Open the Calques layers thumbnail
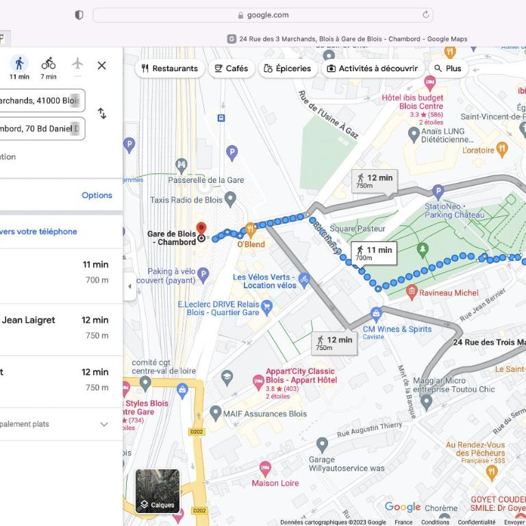 158,491
